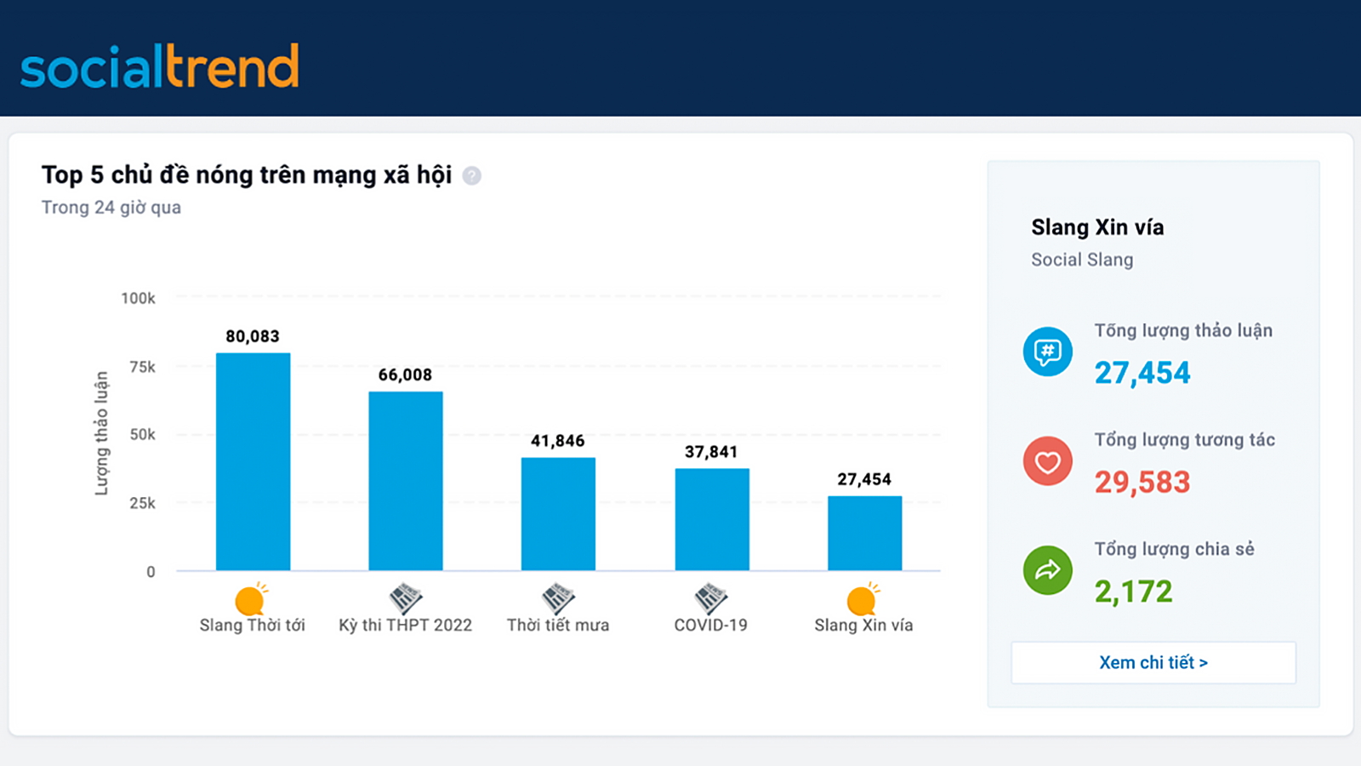Click the red heart interaction icon
Image resolution: width=1361 pixels, height=766 pixels.
pyautogui.click(x=1047, y=461)
